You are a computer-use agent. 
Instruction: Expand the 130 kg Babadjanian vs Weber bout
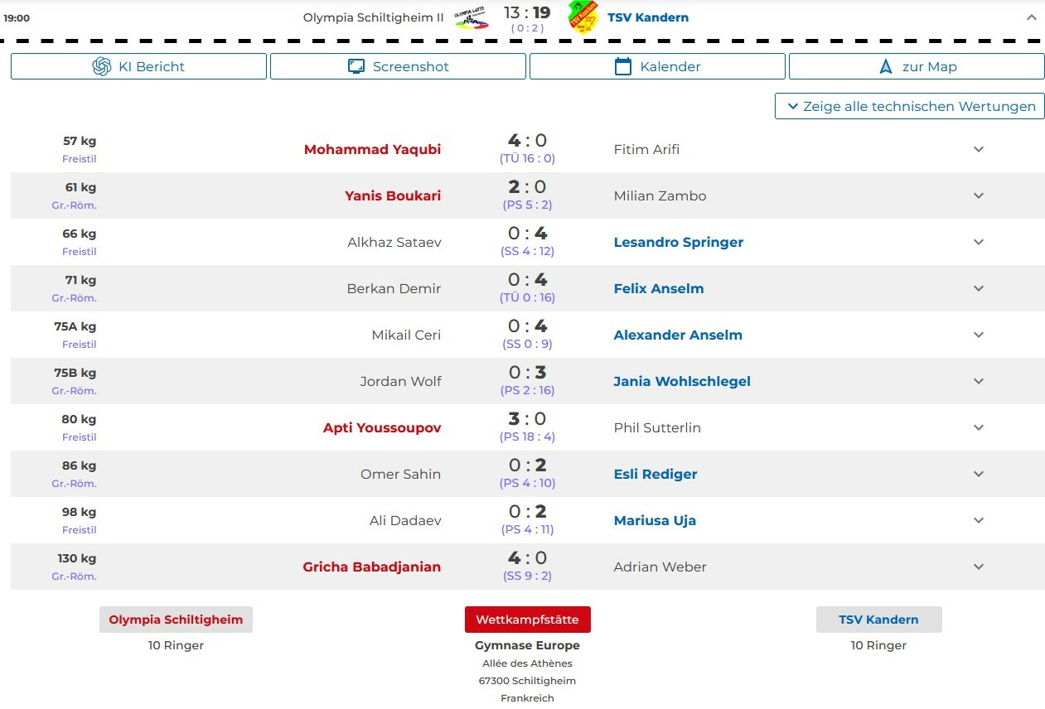978,567
